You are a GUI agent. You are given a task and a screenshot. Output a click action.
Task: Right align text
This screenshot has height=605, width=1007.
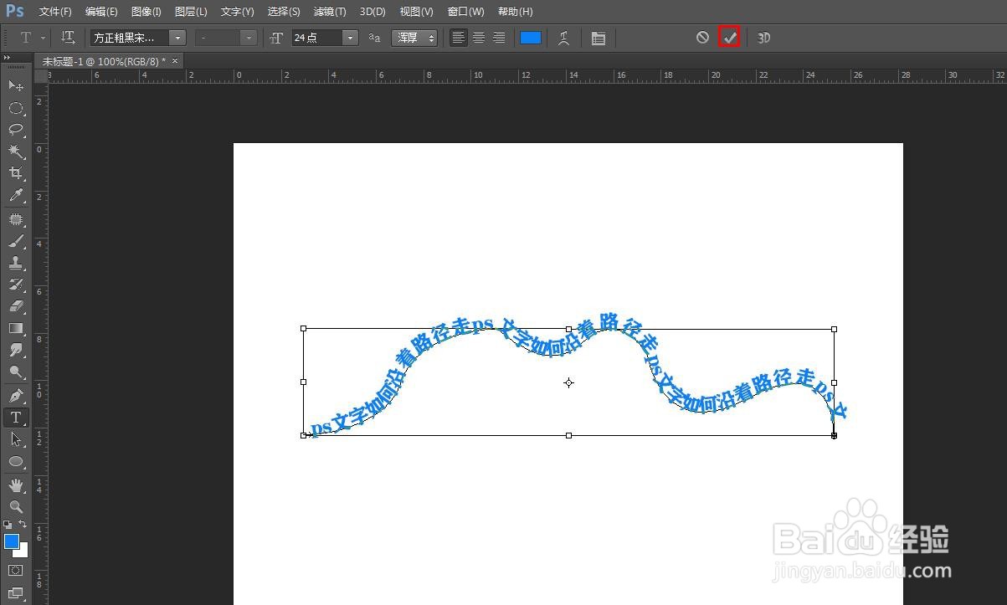point(499,38)
